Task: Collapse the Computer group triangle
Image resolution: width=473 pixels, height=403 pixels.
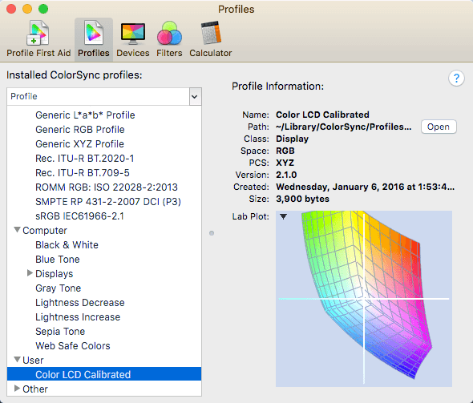Action: [18, 230]
